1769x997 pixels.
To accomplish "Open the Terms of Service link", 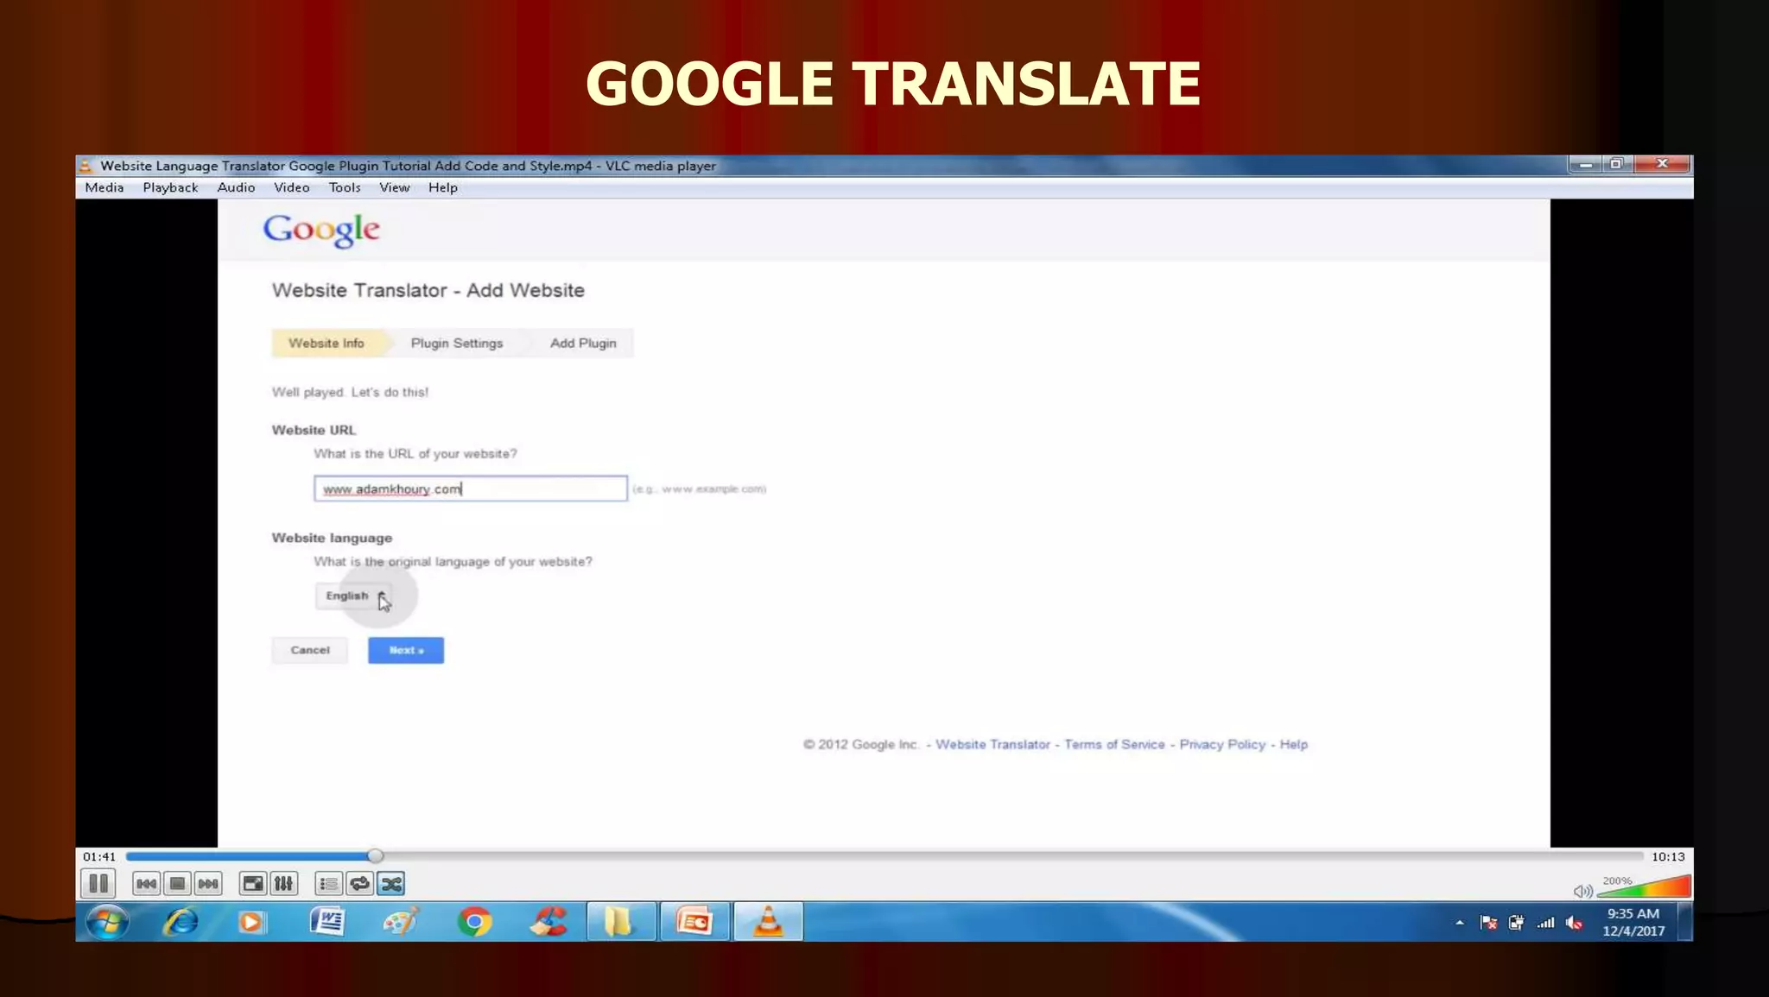I will (1114, 744).
